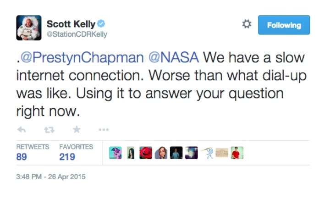Open the gear settings dropdown

247,25
